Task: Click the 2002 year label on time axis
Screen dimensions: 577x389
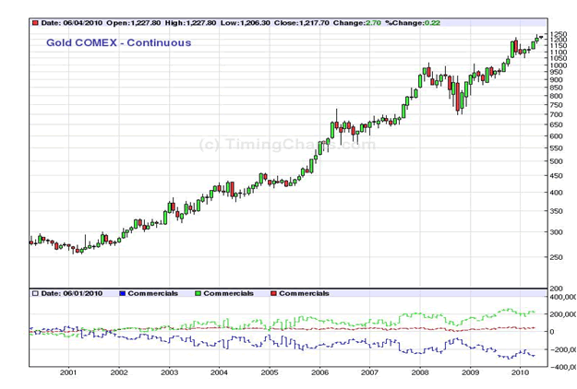Action: [x=119, y=372]
